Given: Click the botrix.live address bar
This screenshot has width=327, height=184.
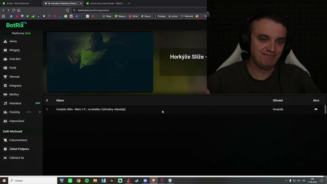Looking at the screenshot, I should point(139,10).
